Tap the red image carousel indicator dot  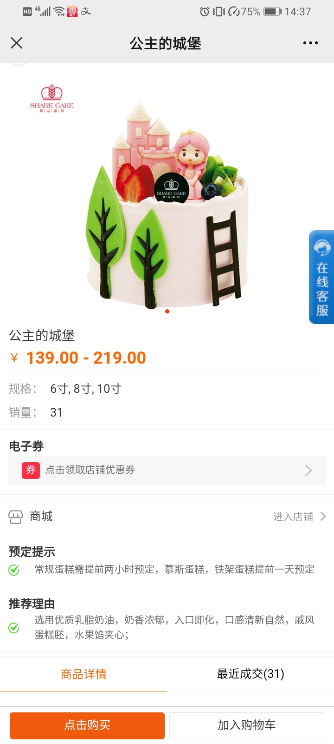[x=167, y=312]
